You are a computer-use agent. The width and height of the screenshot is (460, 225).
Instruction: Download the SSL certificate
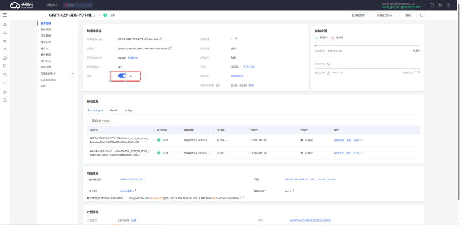click(x=131, y=76)
